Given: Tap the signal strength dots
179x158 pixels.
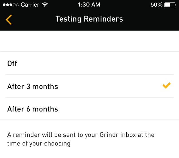Looking at the screenshot, I should [x=11, y=5].
